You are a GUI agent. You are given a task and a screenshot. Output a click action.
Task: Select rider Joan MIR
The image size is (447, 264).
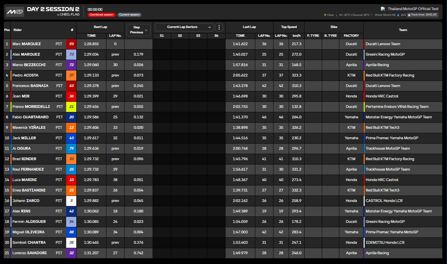tap(21, 96)
